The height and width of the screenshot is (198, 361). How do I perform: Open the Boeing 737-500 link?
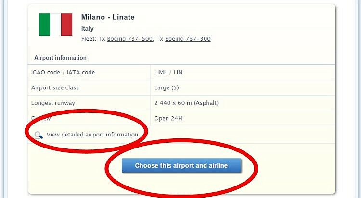(129, 39)
